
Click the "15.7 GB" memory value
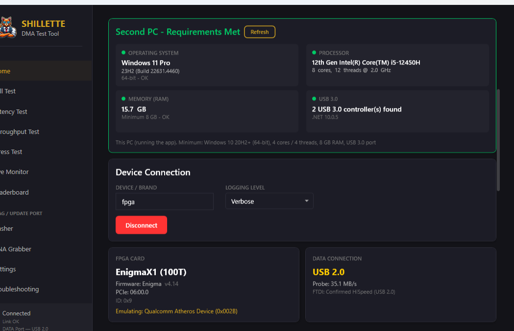[134, 109]
